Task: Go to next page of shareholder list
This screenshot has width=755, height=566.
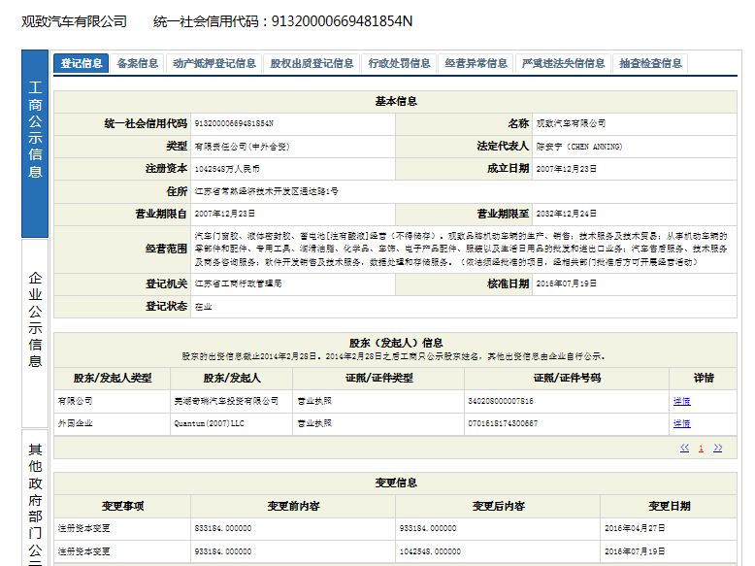Action: point(717,448)
